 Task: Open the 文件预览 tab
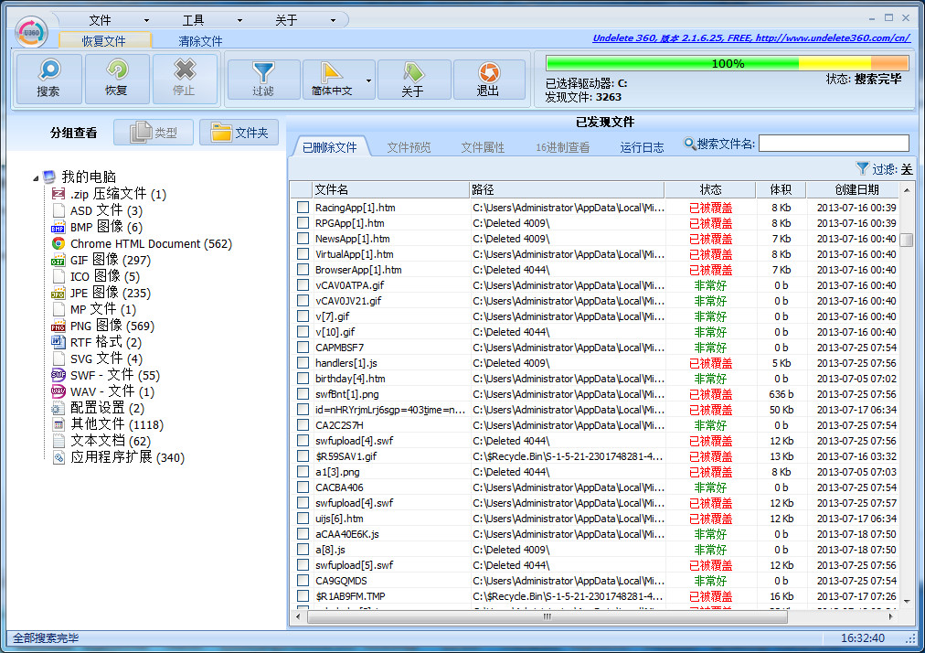tap(409, 147)
